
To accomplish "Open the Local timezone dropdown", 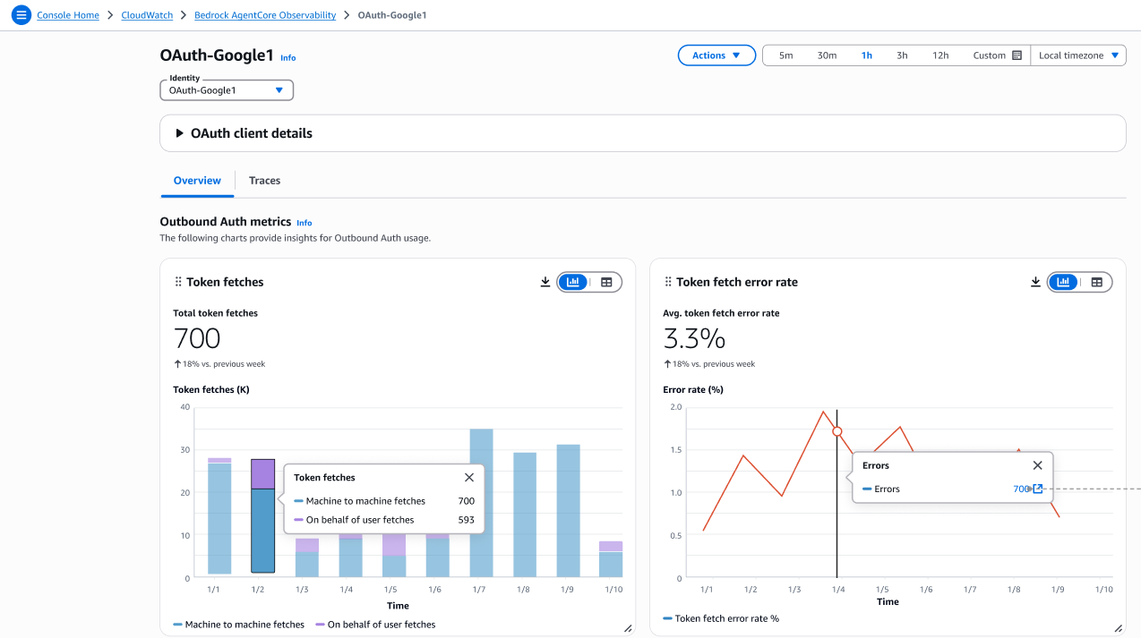I will tap(1078, 55).
